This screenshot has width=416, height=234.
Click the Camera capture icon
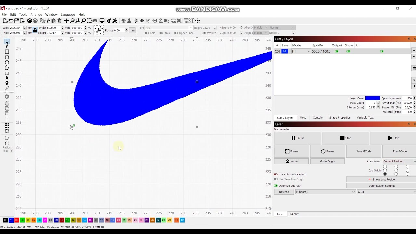point(95,21)
